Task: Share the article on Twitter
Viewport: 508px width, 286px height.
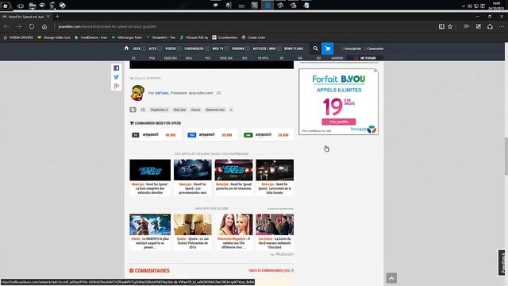Action: [117, 77]
